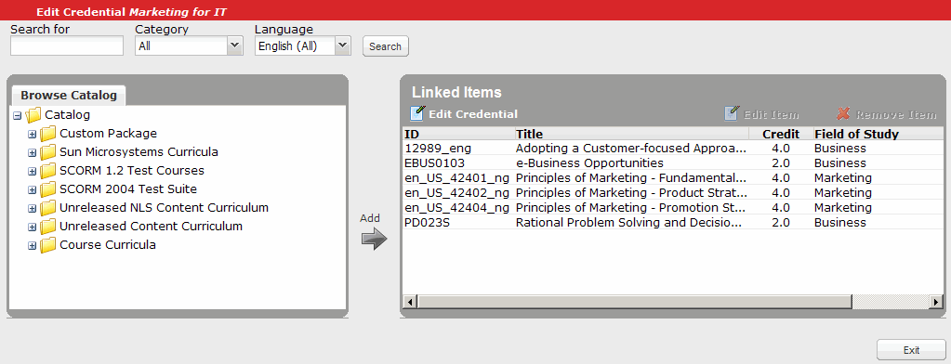
Task: Expand the Unreleased NLS Content Curriculum node
Action: (x=33, y=209)
